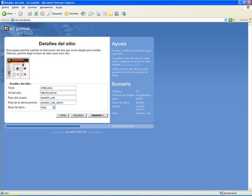Viewport: 252px width, 196px height.
Task: Click the site package preview thumbnail
Action: coord(18,68)
